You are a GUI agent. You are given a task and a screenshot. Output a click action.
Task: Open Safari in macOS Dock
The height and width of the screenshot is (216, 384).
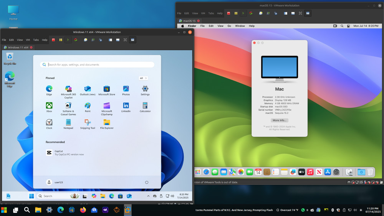pyautogui.click(x=206, y=172)
